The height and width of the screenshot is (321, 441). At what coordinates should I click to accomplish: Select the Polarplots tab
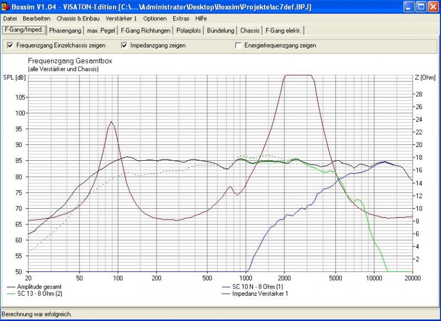189,30
